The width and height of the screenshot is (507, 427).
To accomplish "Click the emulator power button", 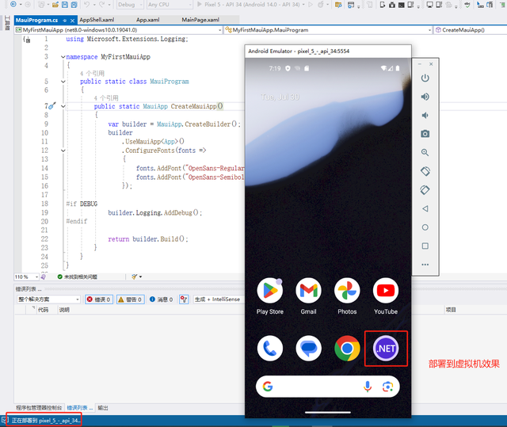I will [x=425, y=78].
